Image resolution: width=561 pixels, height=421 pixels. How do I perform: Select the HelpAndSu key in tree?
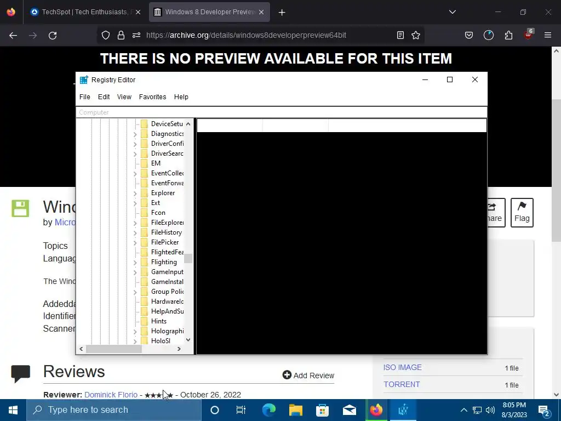coord(167,311)
